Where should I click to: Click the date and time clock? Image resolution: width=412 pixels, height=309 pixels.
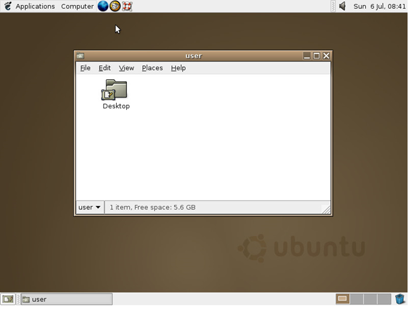pyautogui.click(x=379, y=6)
